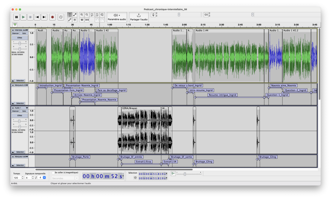Collapse the Marqueur ext label track
This screenshot has height=199, width=331.
[13, 165]
